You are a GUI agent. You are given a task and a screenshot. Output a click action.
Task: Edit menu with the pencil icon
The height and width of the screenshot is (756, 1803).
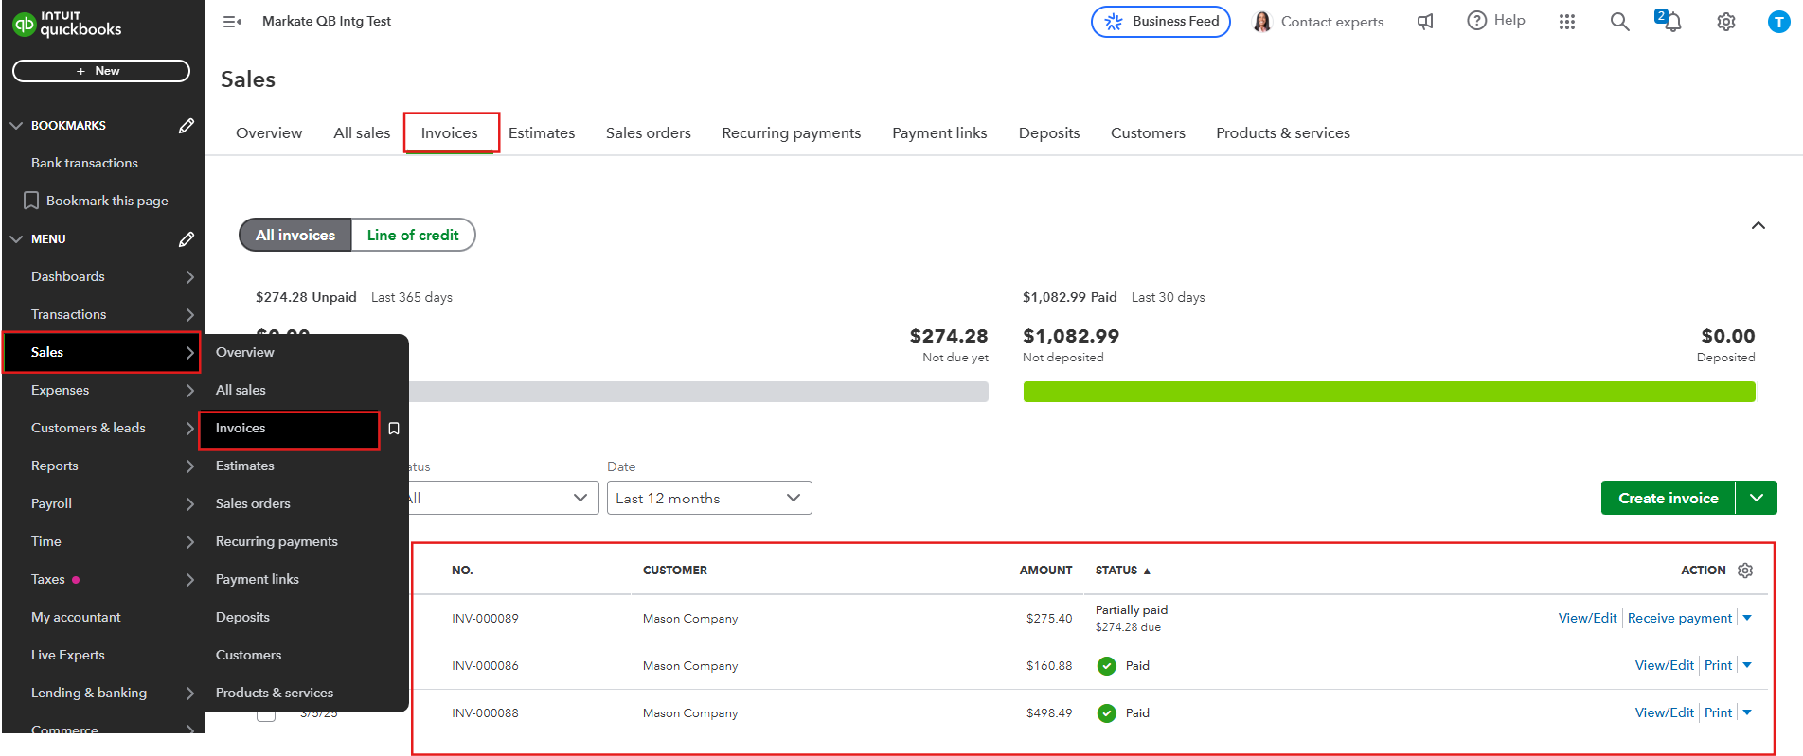click(x=187, y=238)
